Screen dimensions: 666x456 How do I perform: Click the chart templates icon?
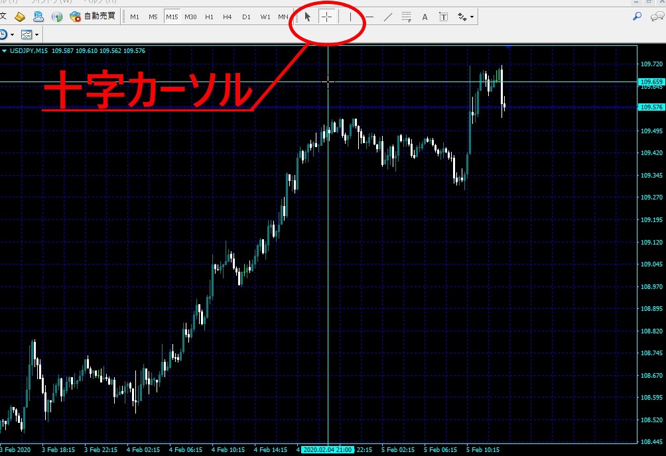tap(27, 34)
